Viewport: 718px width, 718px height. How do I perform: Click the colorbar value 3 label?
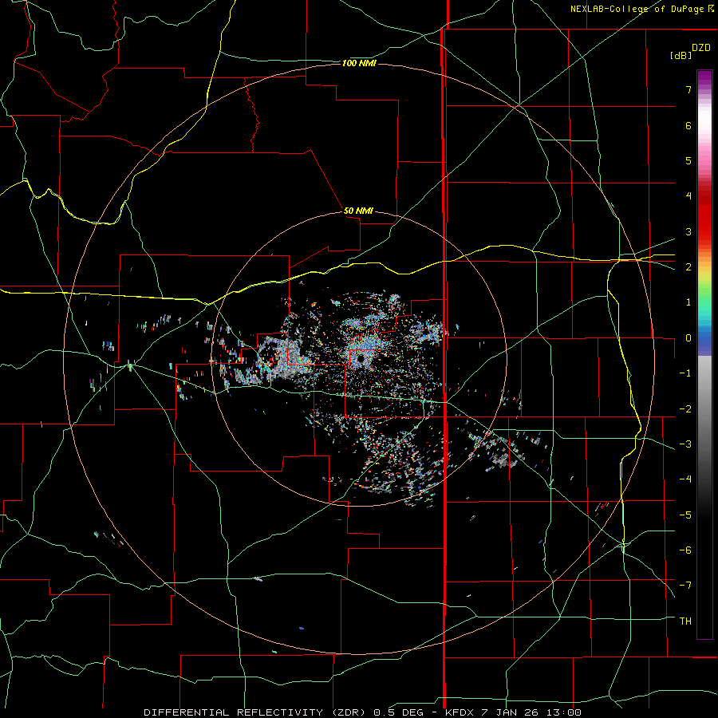click(688, 231)
